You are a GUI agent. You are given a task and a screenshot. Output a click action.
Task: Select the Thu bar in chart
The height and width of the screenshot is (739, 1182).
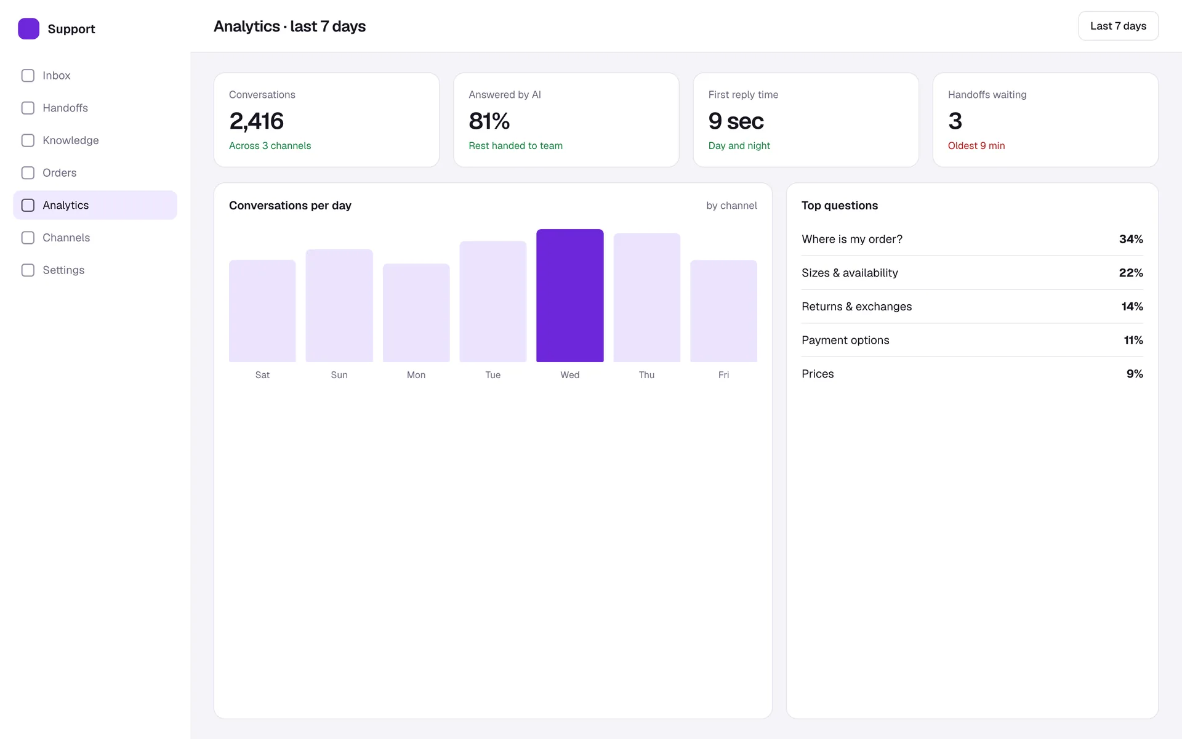(646, 297)
